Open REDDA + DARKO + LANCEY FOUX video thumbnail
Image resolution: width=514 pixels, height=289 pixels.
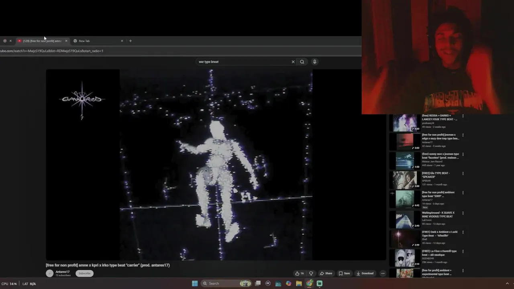click(x=405, y=123)
